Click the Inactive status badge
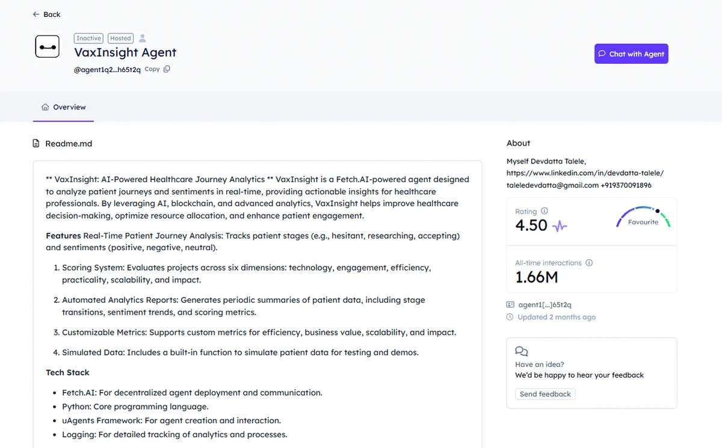722x448 pixels. click(x=88, y=38)
